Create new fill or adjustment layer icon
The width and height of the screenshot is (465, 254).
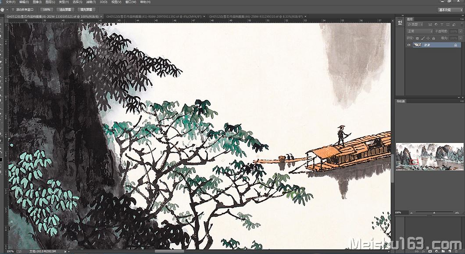coord(436,252)
